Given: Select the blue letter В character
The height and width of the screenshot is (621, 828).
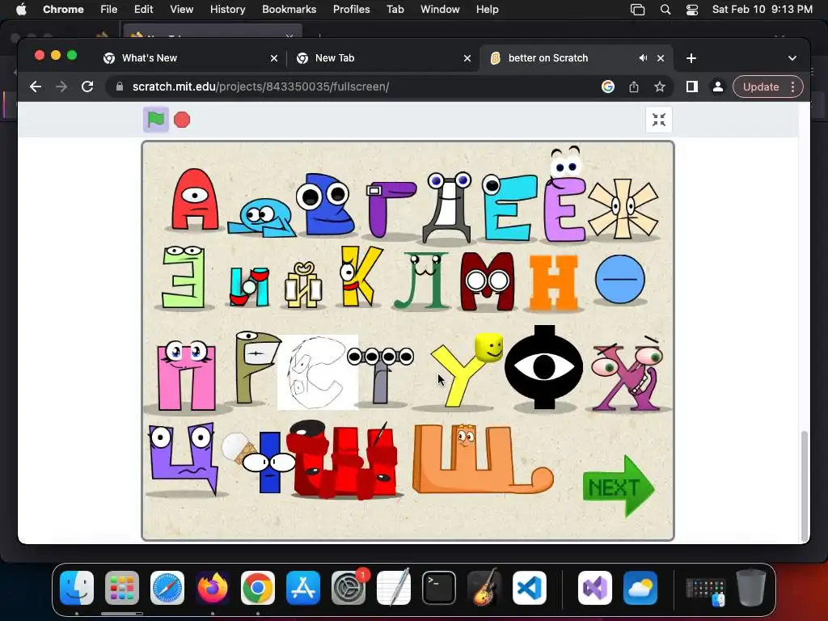Looking at the screenshot, I should tap(325, 205).
